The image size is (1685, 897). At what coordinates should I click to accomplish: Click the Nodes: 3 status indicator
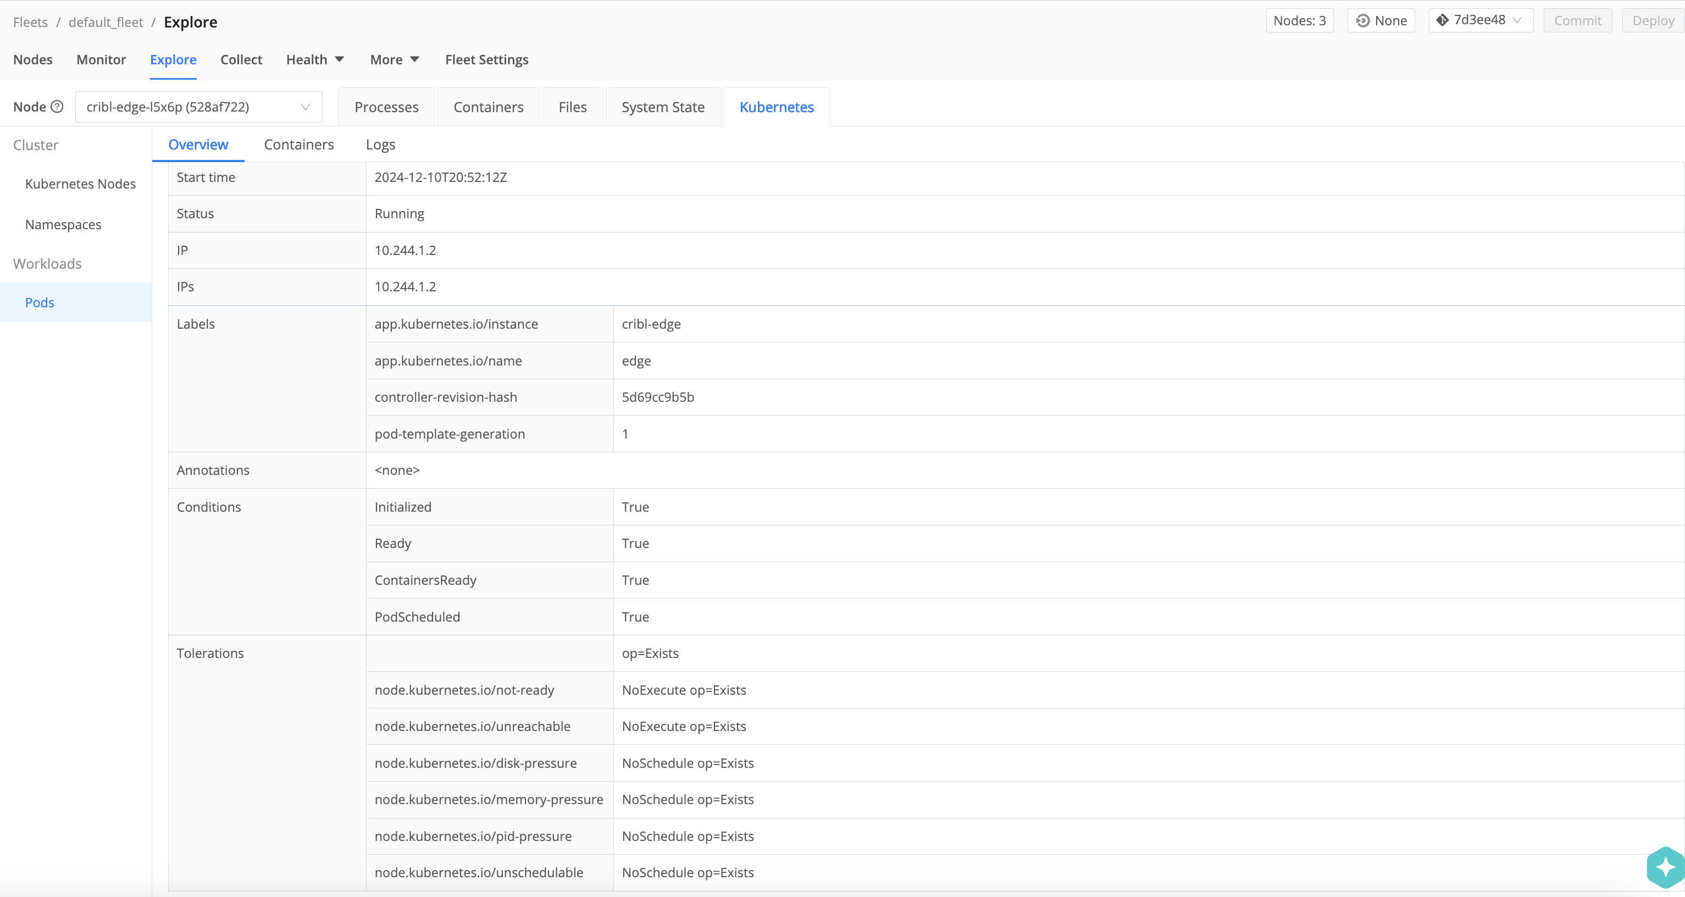1299,20
